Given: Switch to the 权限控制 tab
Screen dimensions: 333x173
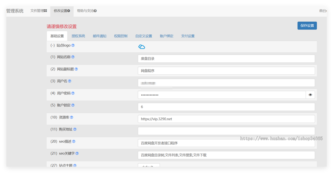Looking at the screenshot, I should click(x=121, y=36).
